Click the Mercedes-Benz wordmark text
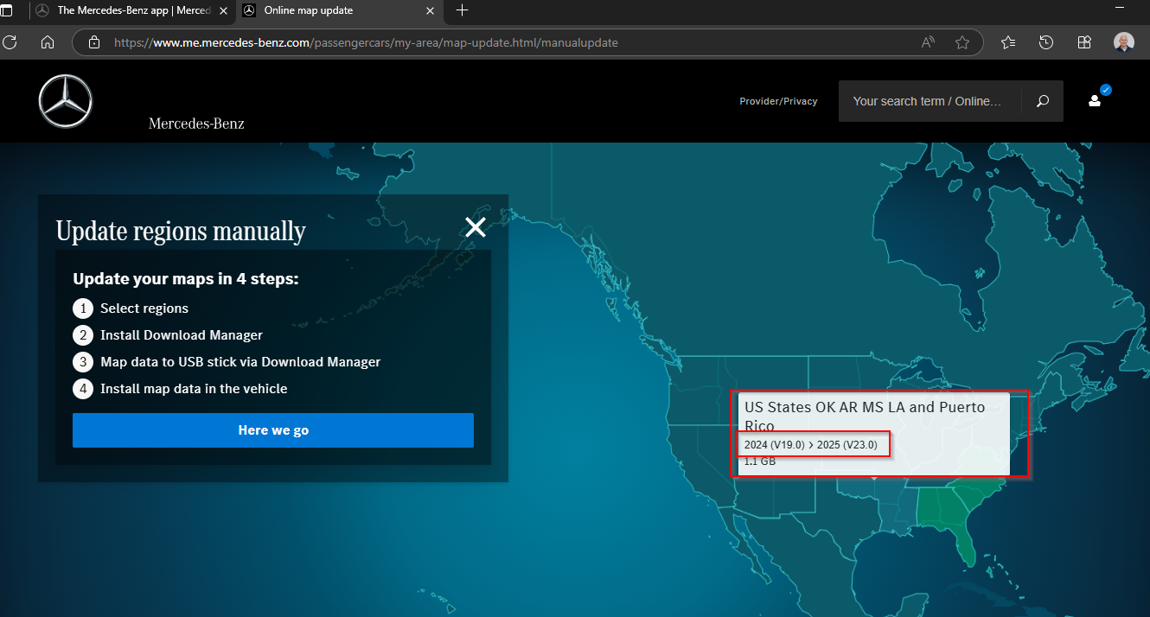This screenshot has width=1150, height=617. 196,124
